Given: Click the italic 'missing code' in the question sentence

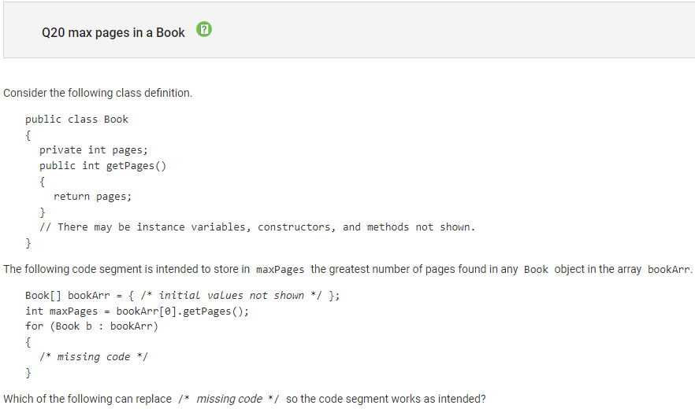Looking at the screenshot, I should pos(229,399).
